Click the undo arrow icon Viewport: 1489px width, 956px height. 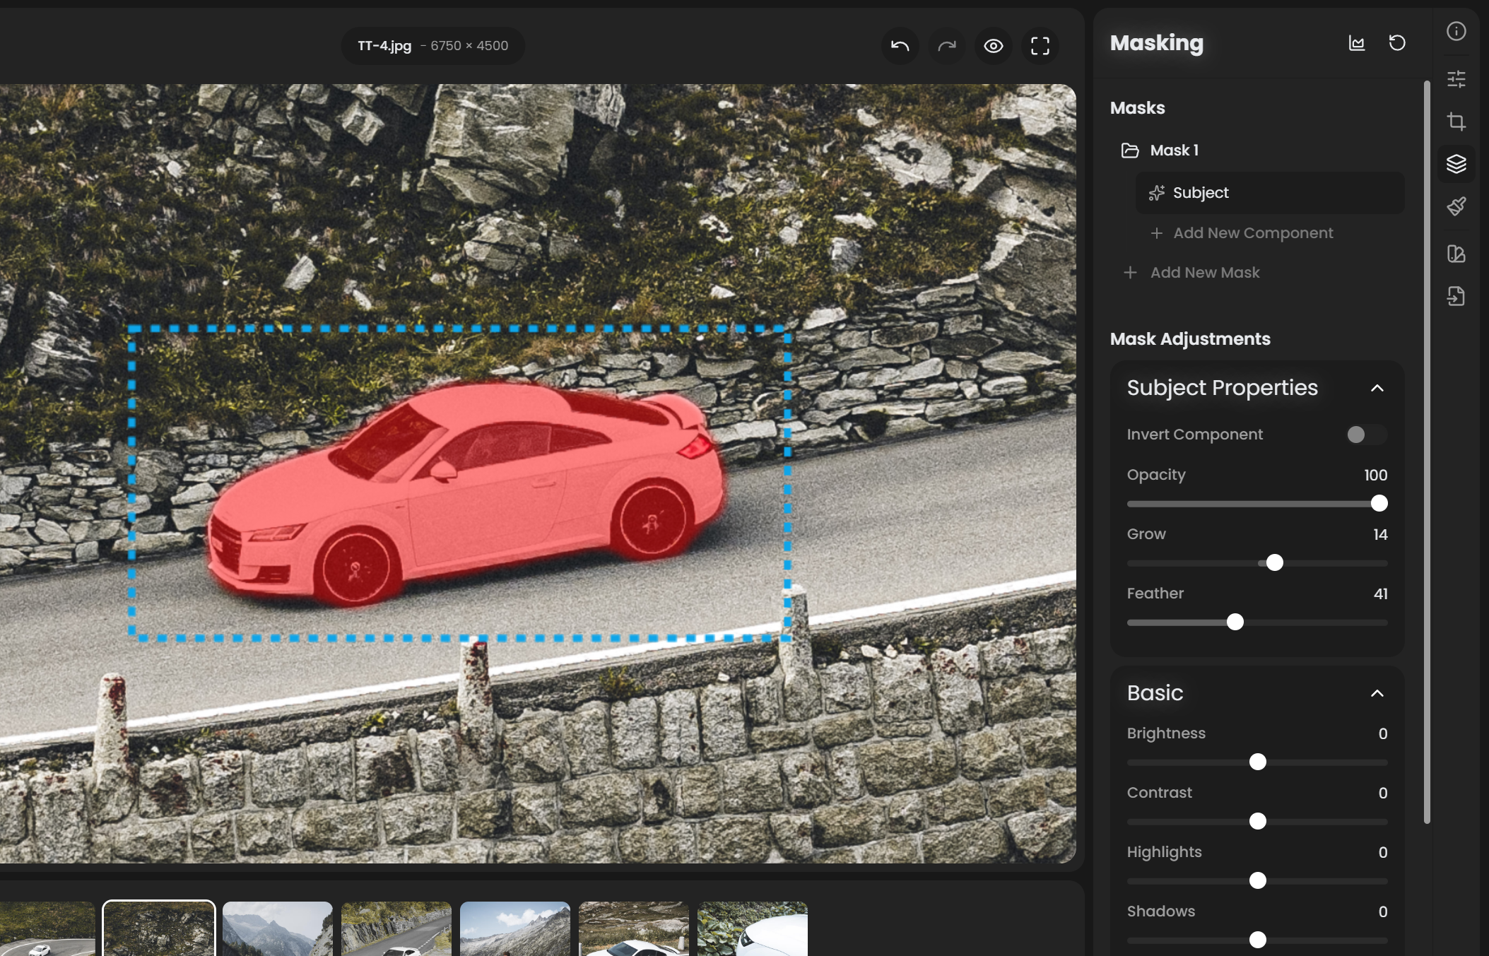coord(900,46)
